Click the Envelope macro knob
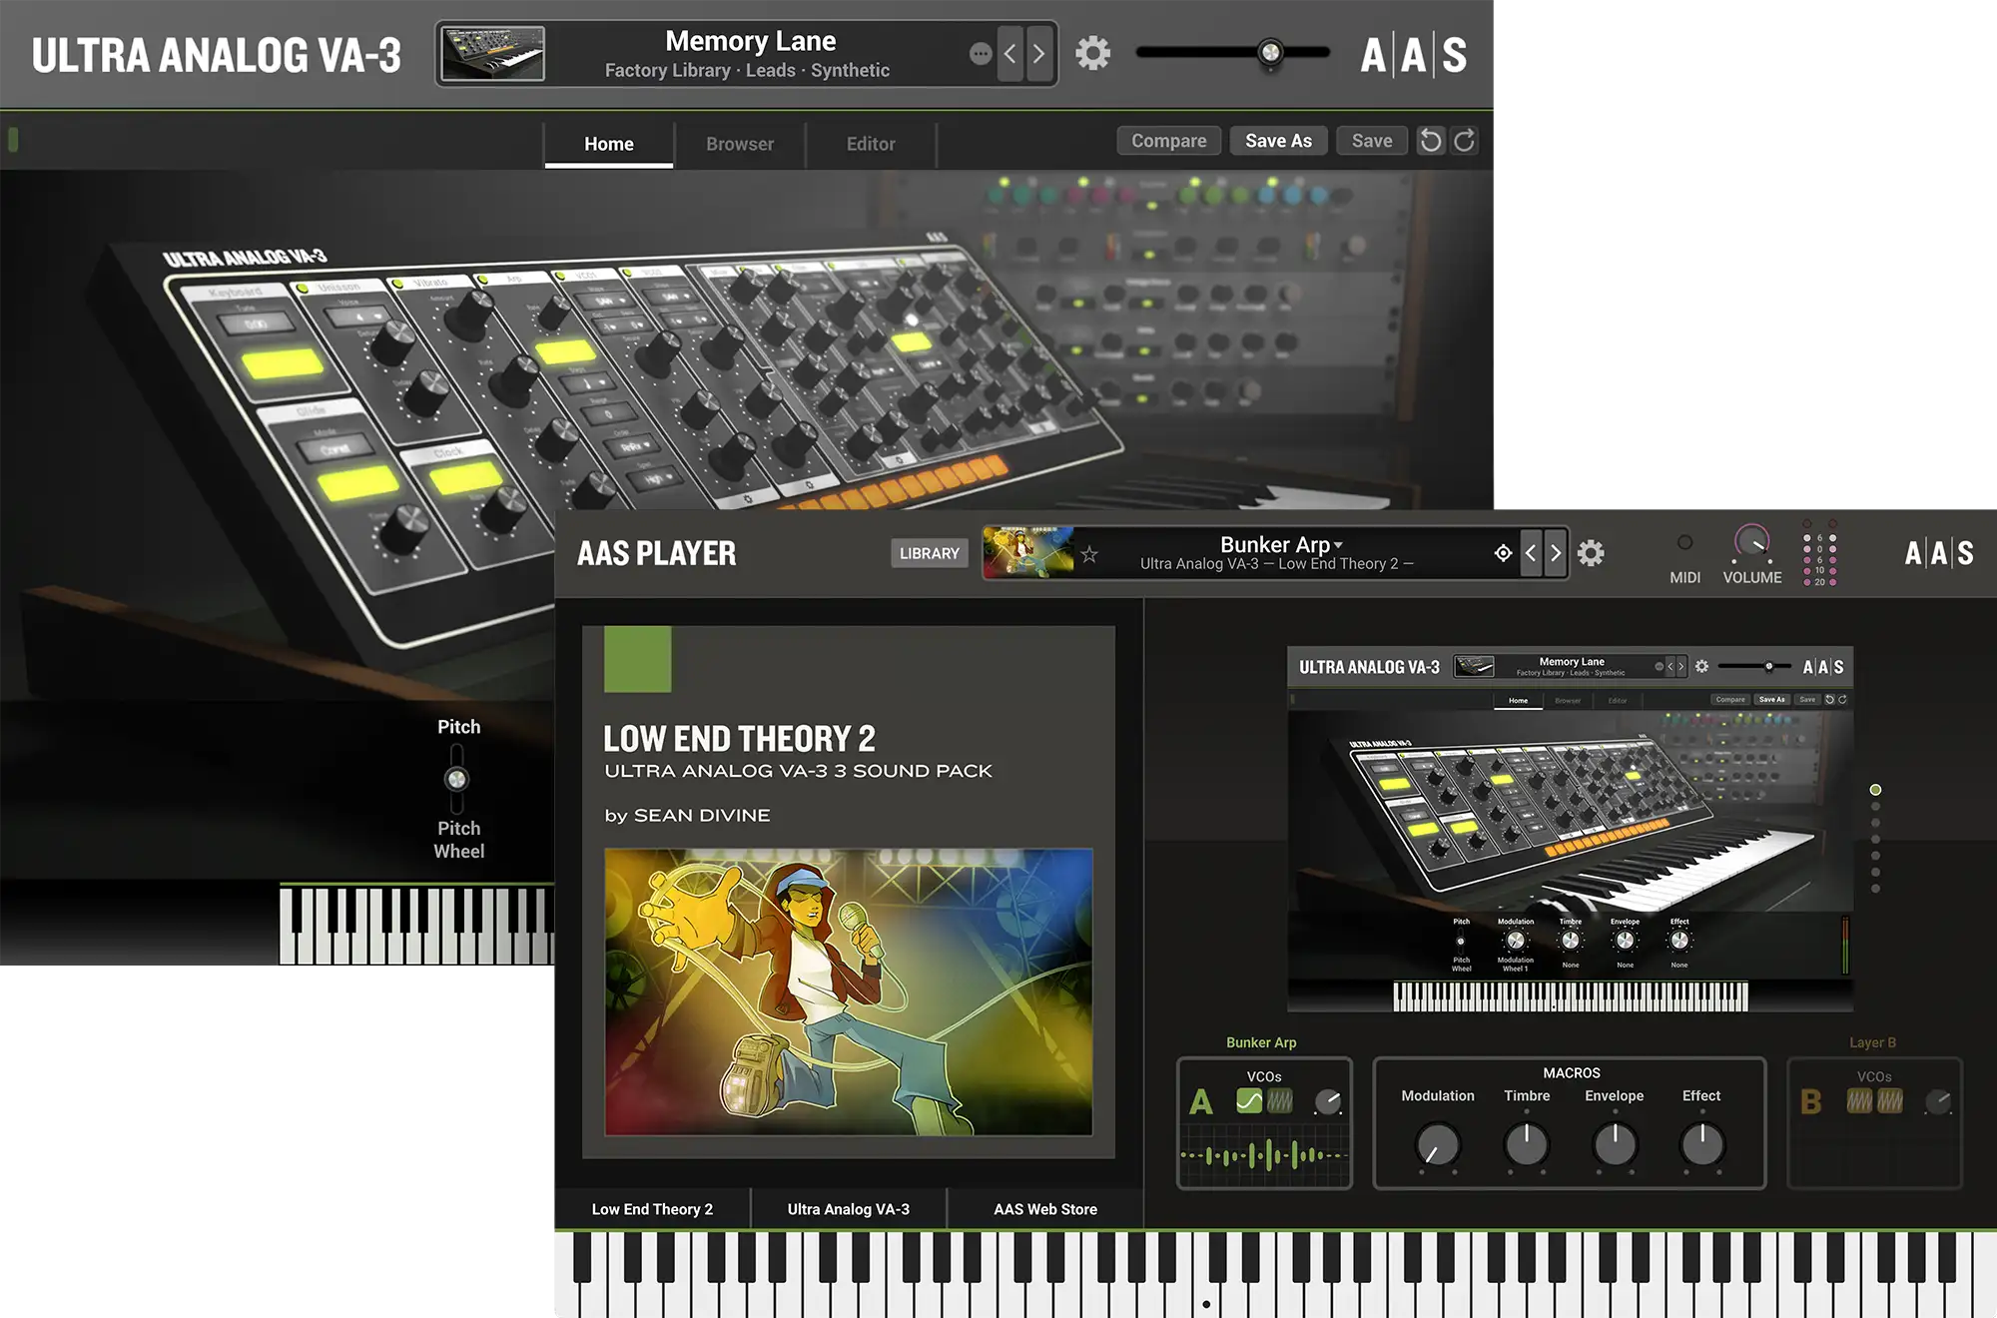Screen dimensions: 1997x1318 pos(1615,1144)
